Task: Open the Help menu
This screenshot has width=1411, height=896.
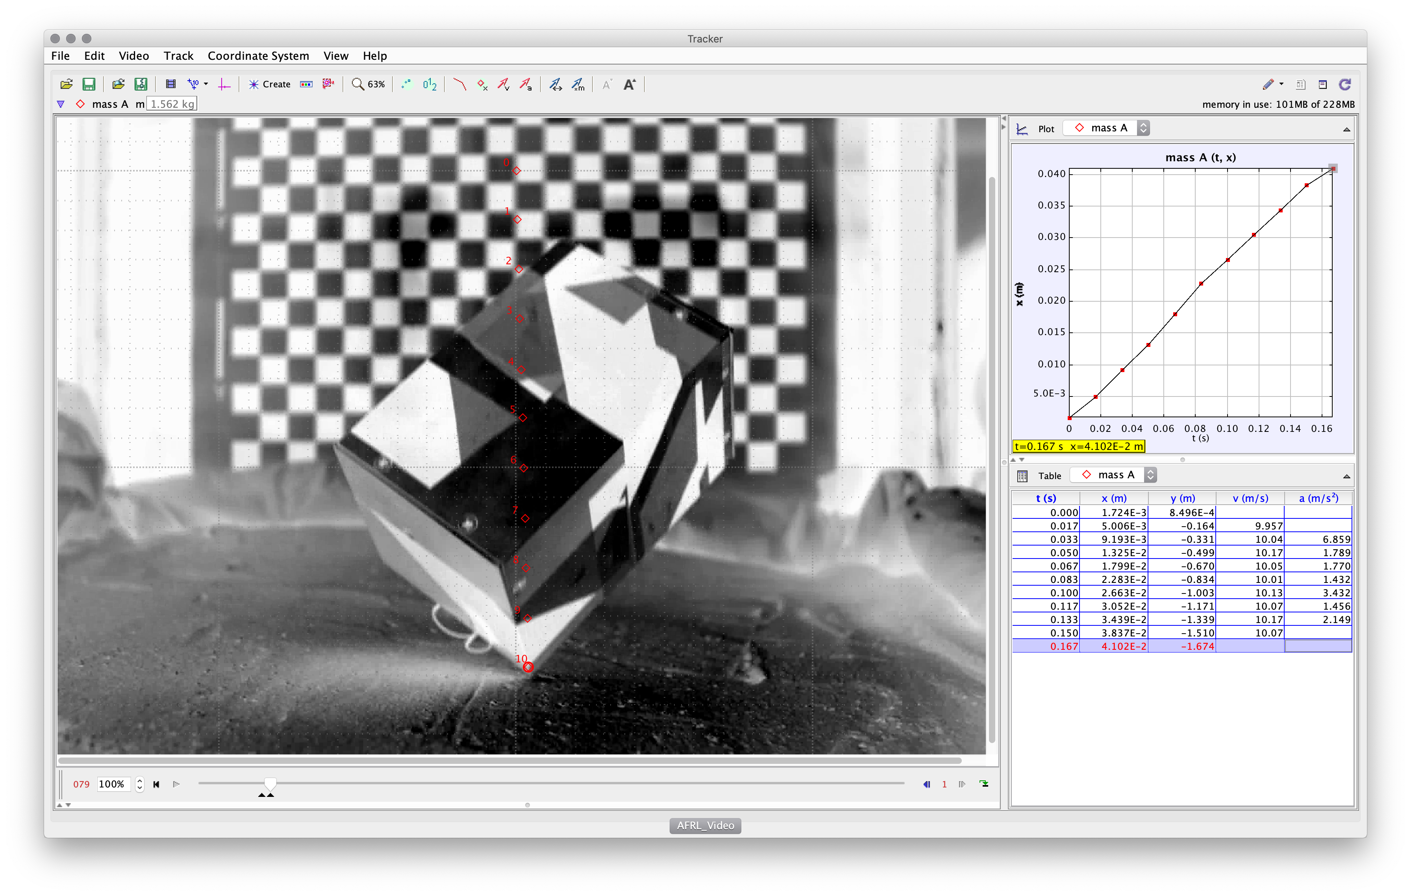Action: (x=375, y=55)
